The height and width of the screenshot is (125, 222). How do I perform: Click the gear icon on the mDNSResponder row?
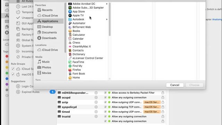click(x=96, y=93)
